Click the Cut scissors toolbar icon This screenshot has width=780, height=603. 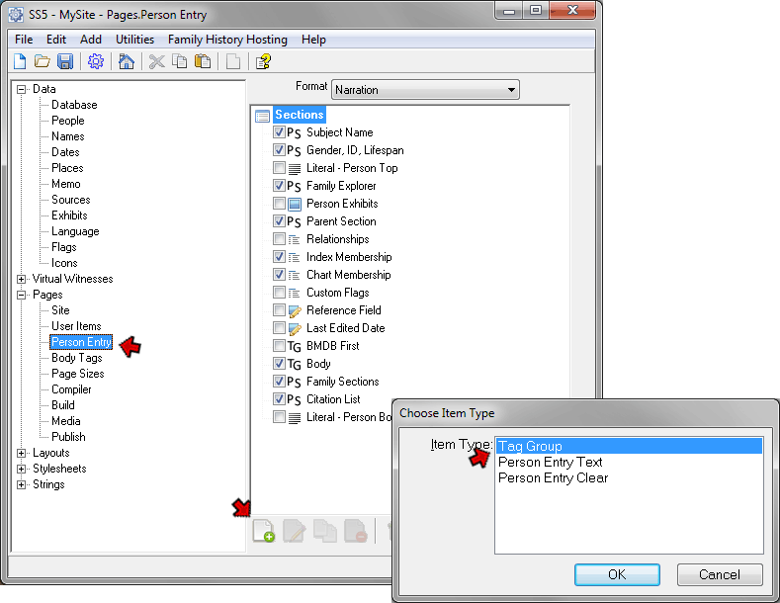[x=156, y=62]
